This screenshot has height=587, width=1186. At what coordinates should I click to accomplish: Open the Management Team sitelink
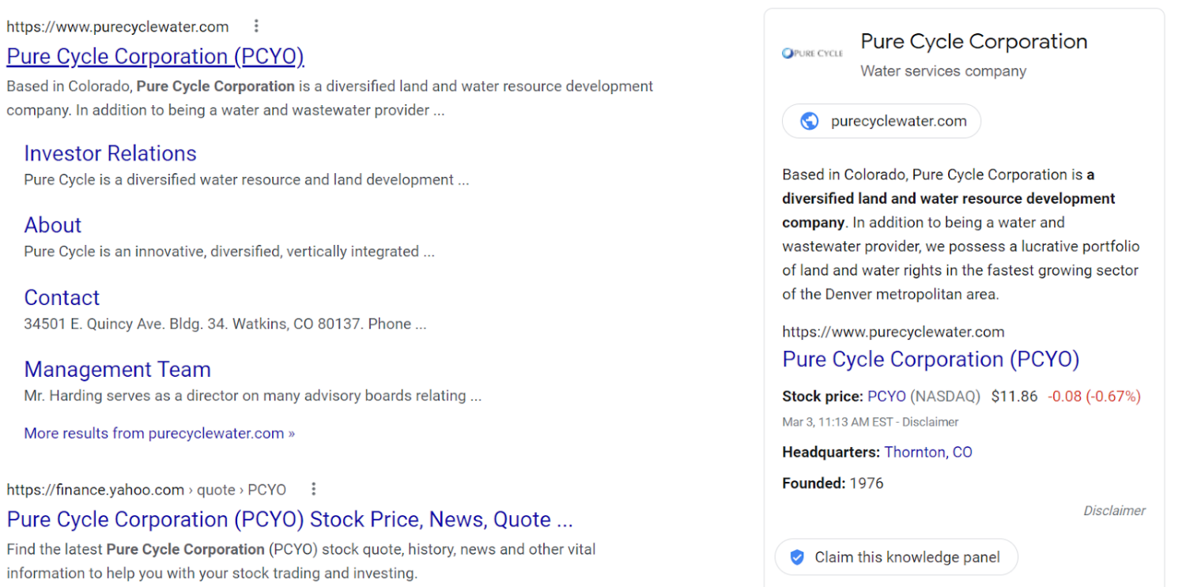pos(117,370)
